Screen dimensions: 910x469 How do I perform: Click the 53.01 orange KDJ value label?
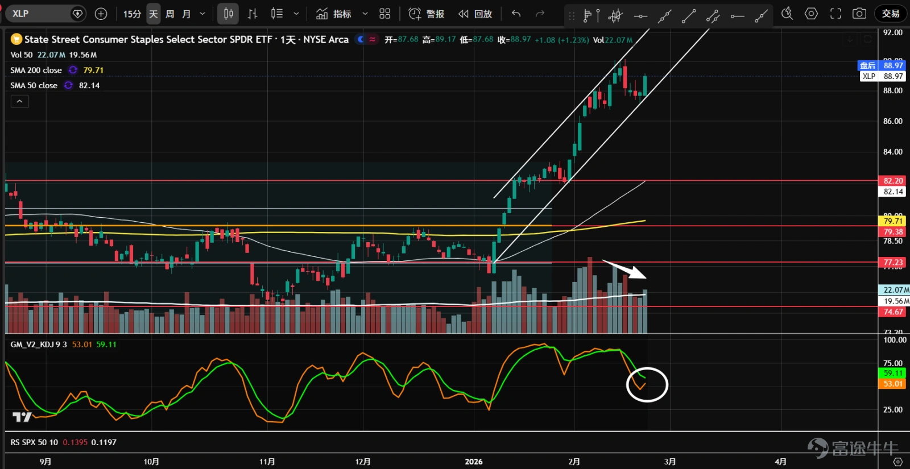[x=893, y=384]
